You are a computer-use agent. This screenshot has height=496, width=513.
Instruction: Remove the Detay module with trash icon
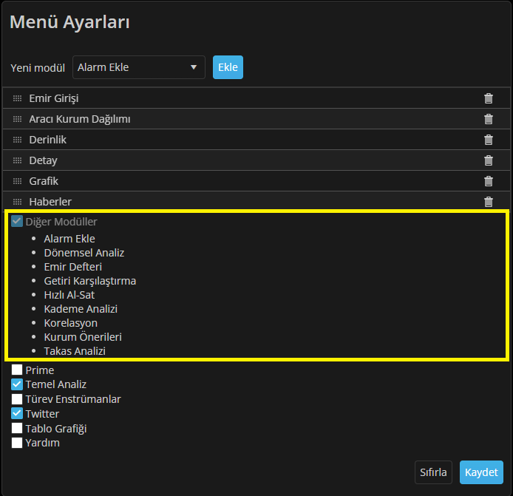tap(488, 160)
